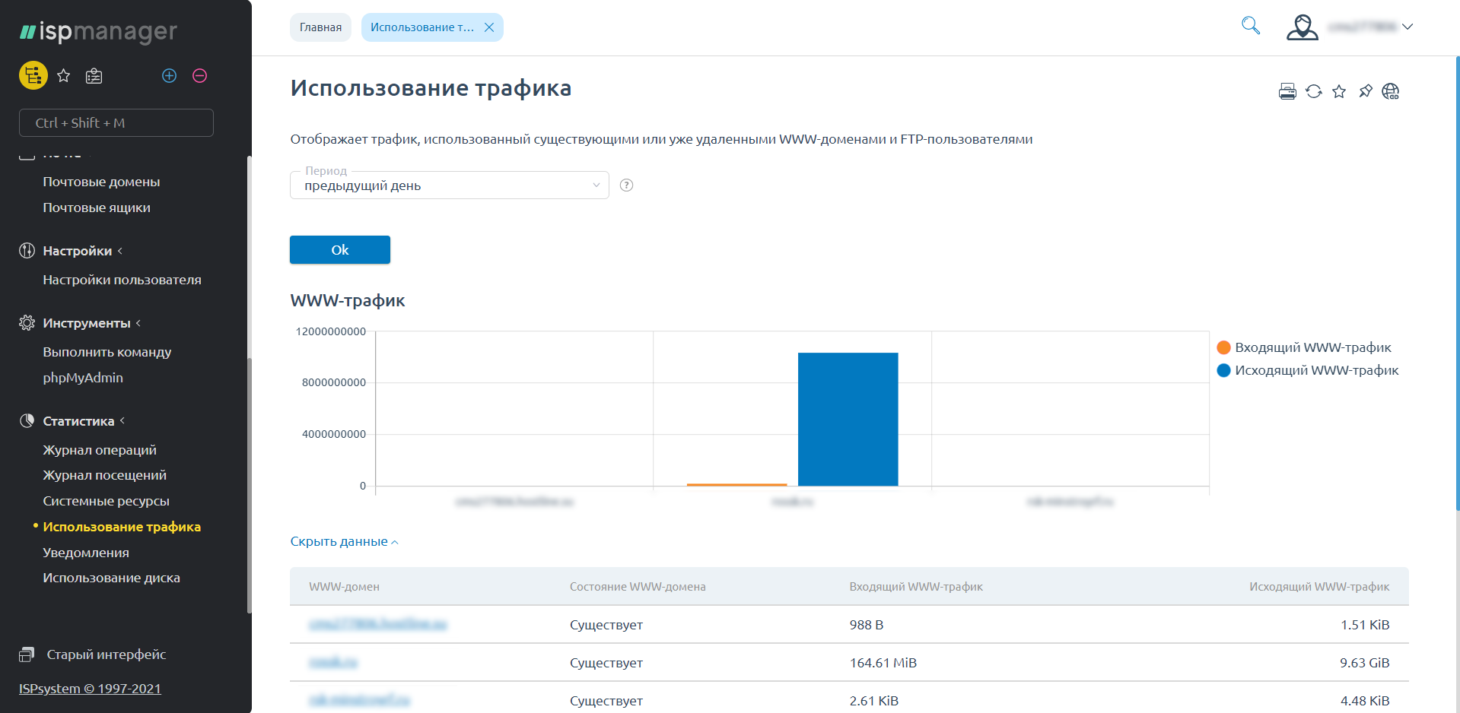Open the Период dropdown list

point(449,185)
